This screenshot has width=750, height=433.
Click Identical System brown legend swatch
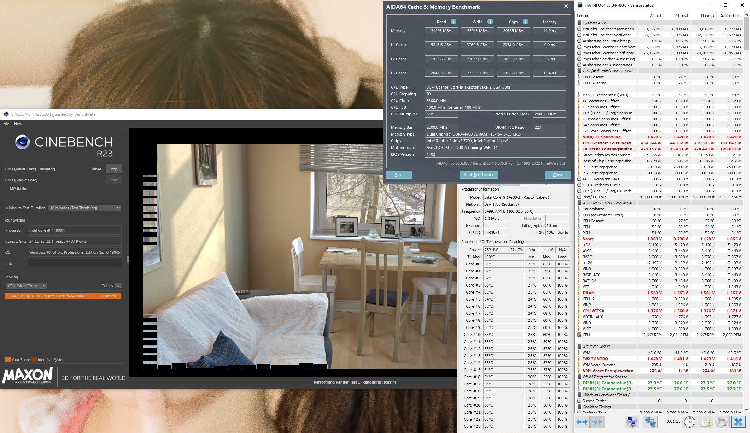(x=34, y=360)
